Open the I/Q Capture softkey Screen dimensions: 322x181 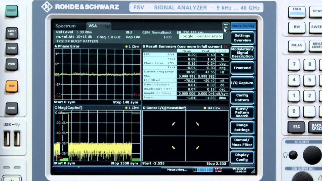tap(242, 83)
